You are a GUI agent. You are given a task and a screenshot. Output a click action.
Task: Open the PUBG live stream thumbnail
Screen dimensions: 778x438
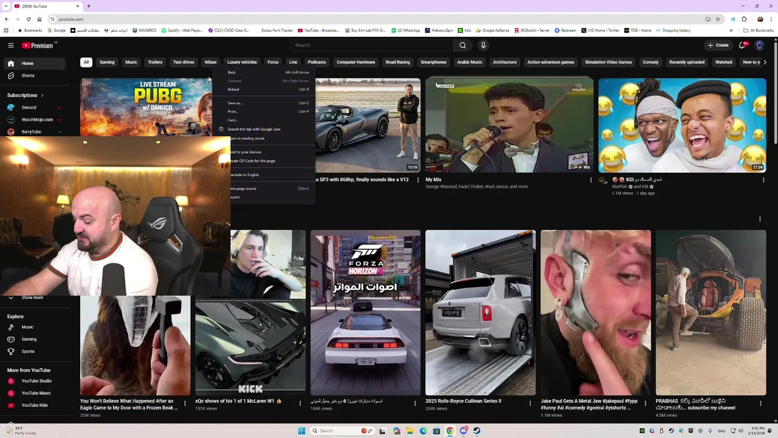[x=146, y=107]
